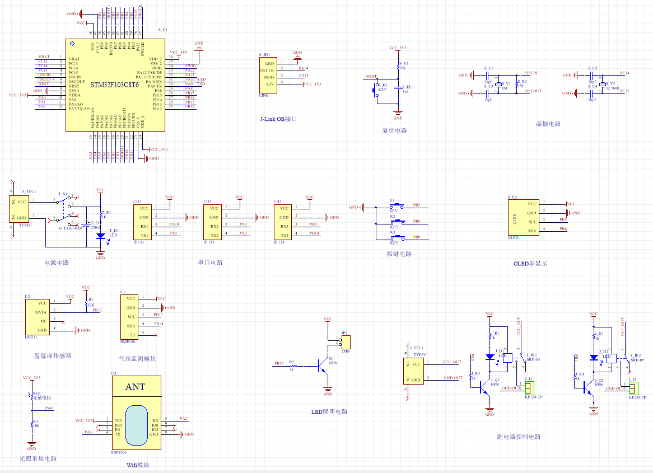Image resolution: width=653 pixels, height=473 pixels.
Task: Select the '复位电路' caption
Action: point(394,131)
